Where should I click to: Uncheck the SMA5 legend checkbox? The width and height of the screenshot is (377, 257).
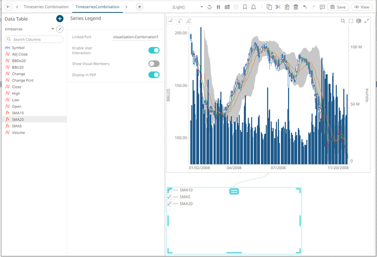[x=169, y=197]
